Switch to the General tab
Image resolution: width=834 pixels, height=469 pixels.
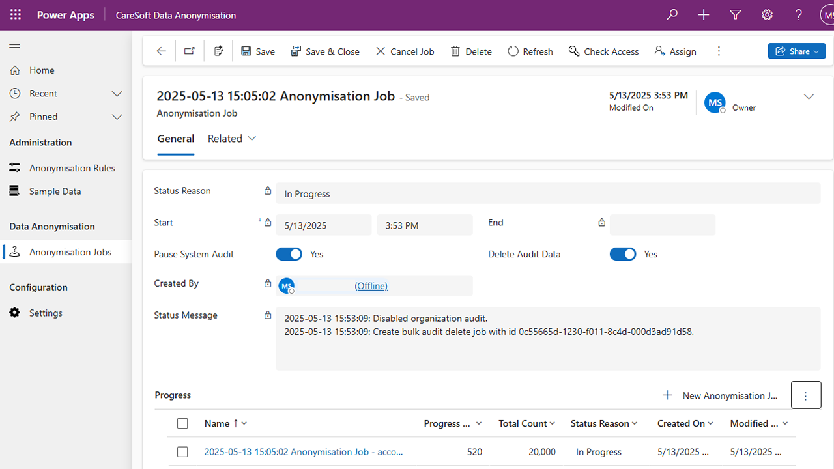pyautogui.click(x=175, y=139)
